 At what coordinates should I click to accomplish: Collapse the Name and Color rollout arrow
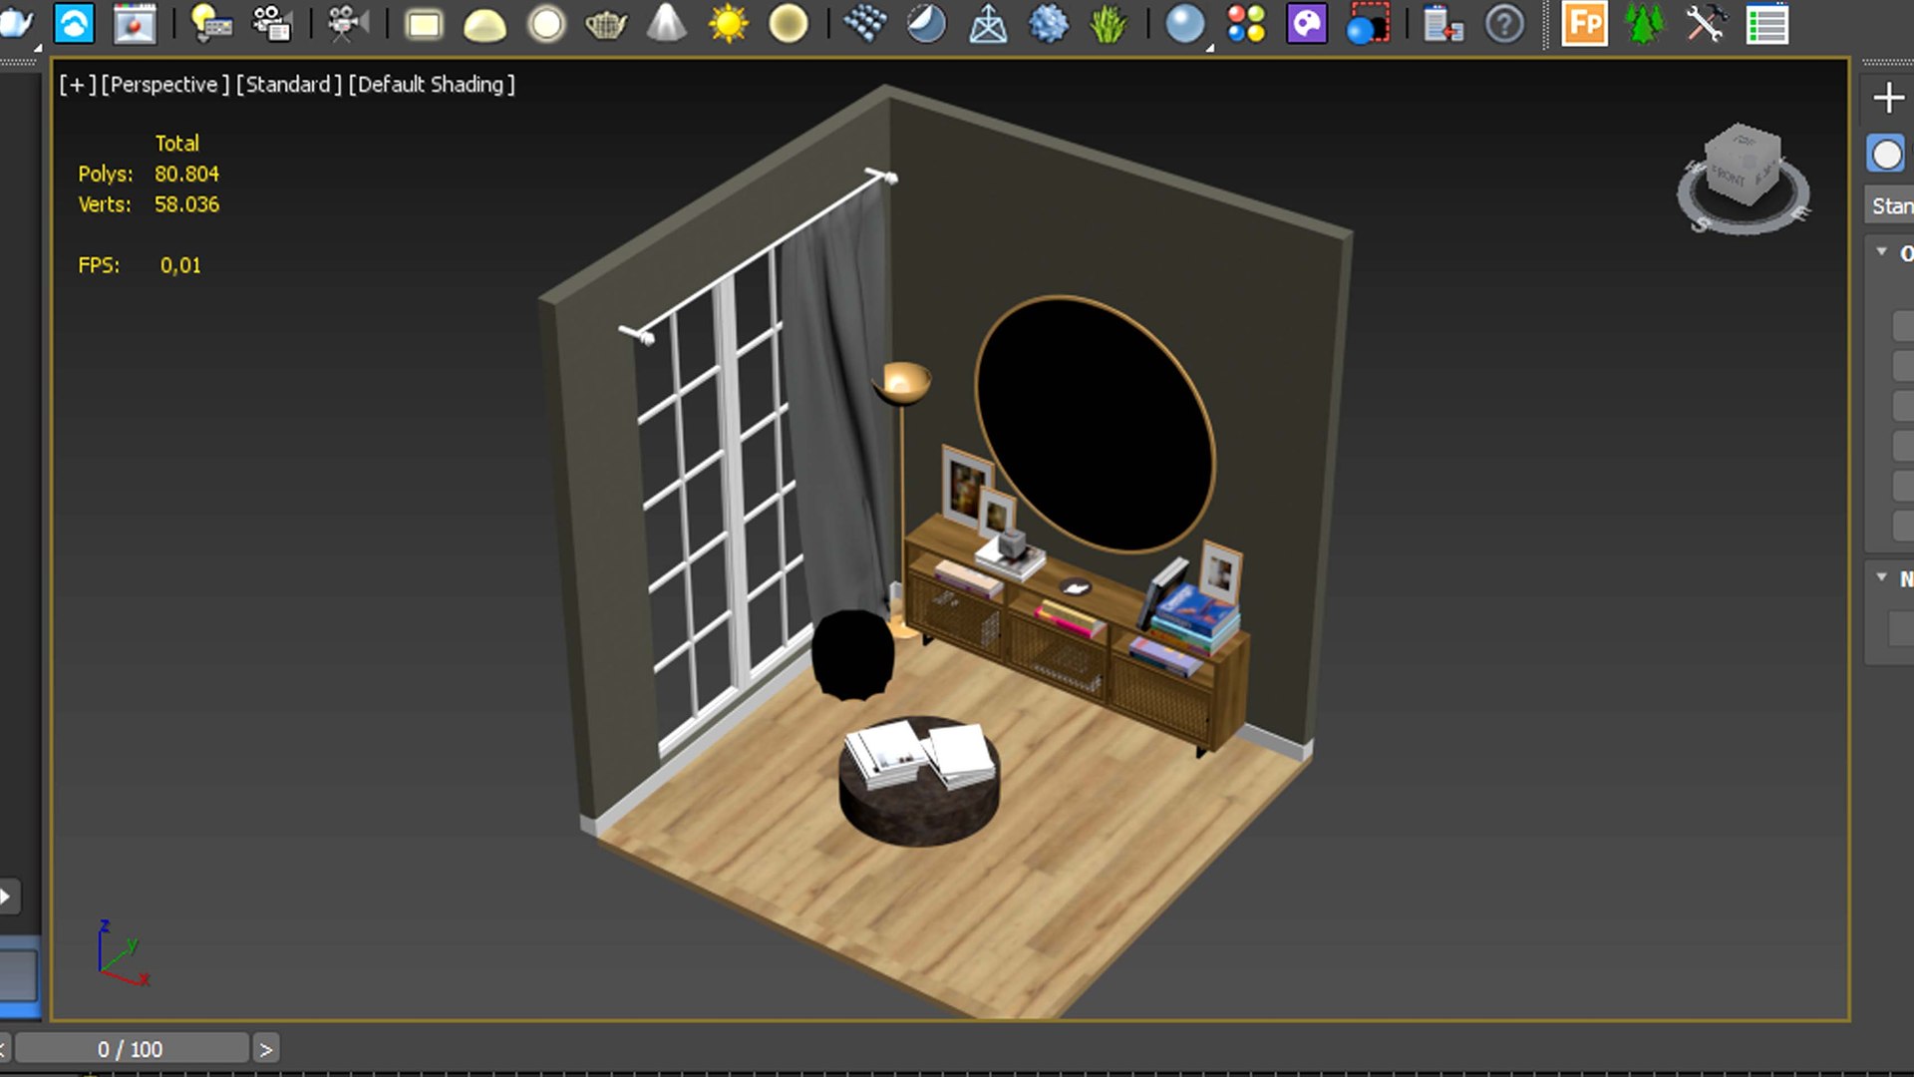(1881, 576)
